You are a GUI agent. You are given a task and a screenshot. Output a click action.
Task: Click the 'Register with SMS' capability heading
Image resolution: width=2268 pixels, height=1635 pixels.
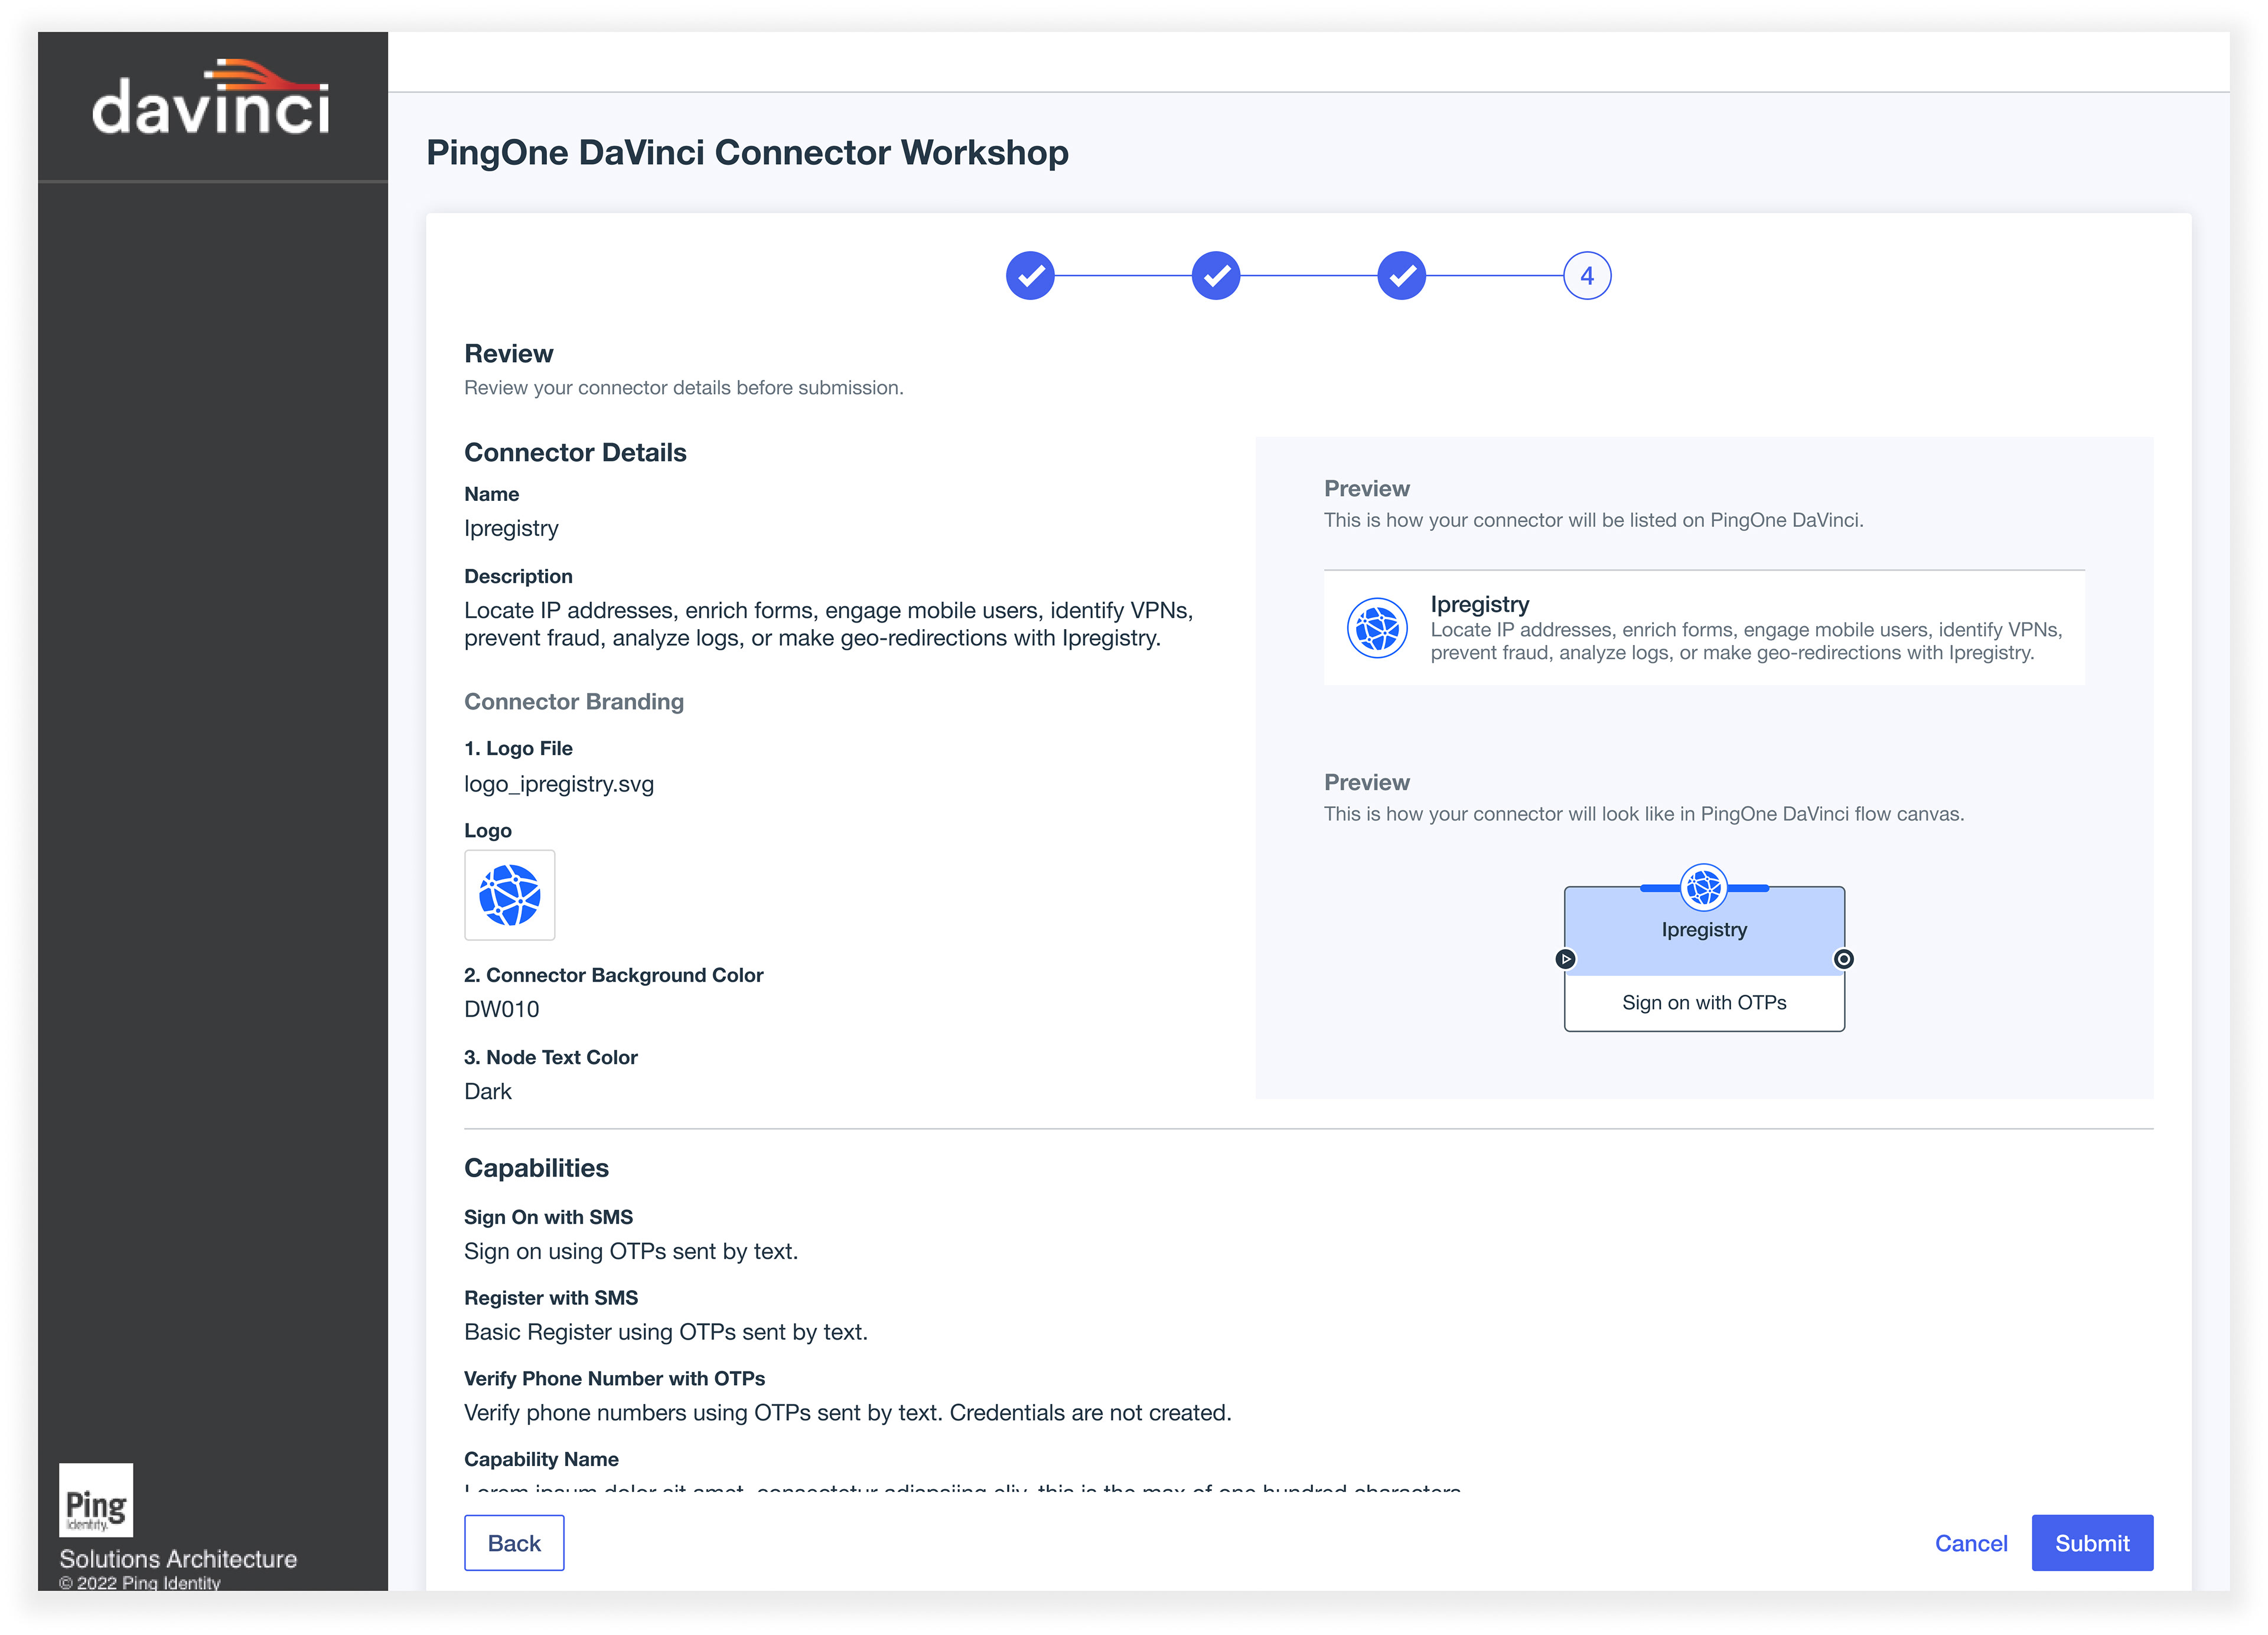pos(551,1297)
